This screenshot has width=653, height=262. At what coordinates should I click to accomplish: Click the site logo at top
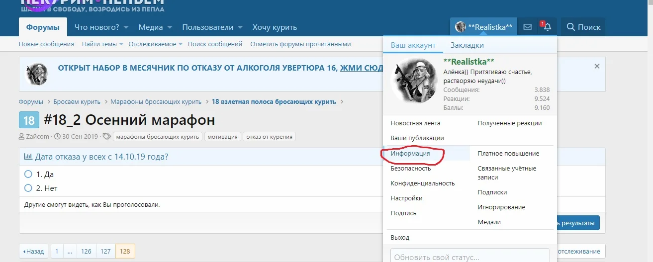click(x=93, y=6)
